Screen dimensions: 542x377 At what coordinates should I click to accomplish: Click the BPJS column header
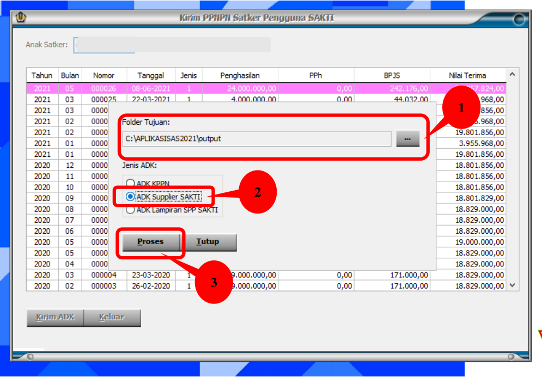click(x=392, y=76)
